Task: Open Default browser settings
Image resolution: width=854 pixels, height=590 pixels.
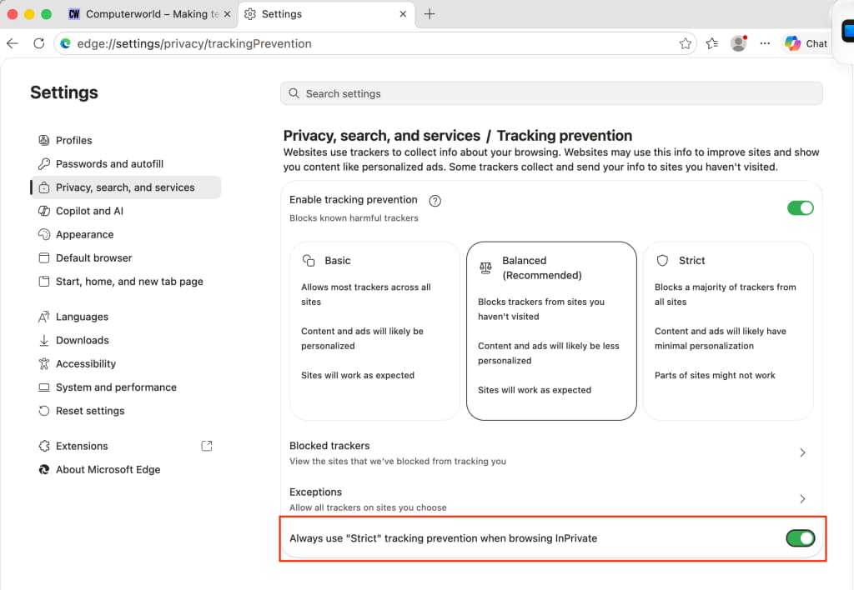Action: [125, 258]
